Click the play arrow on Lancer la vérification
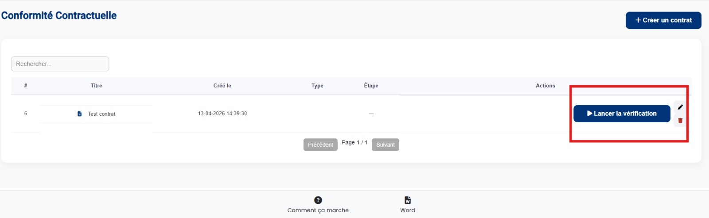The height and width of the screenshot is (218, 709). pos(590,113)
